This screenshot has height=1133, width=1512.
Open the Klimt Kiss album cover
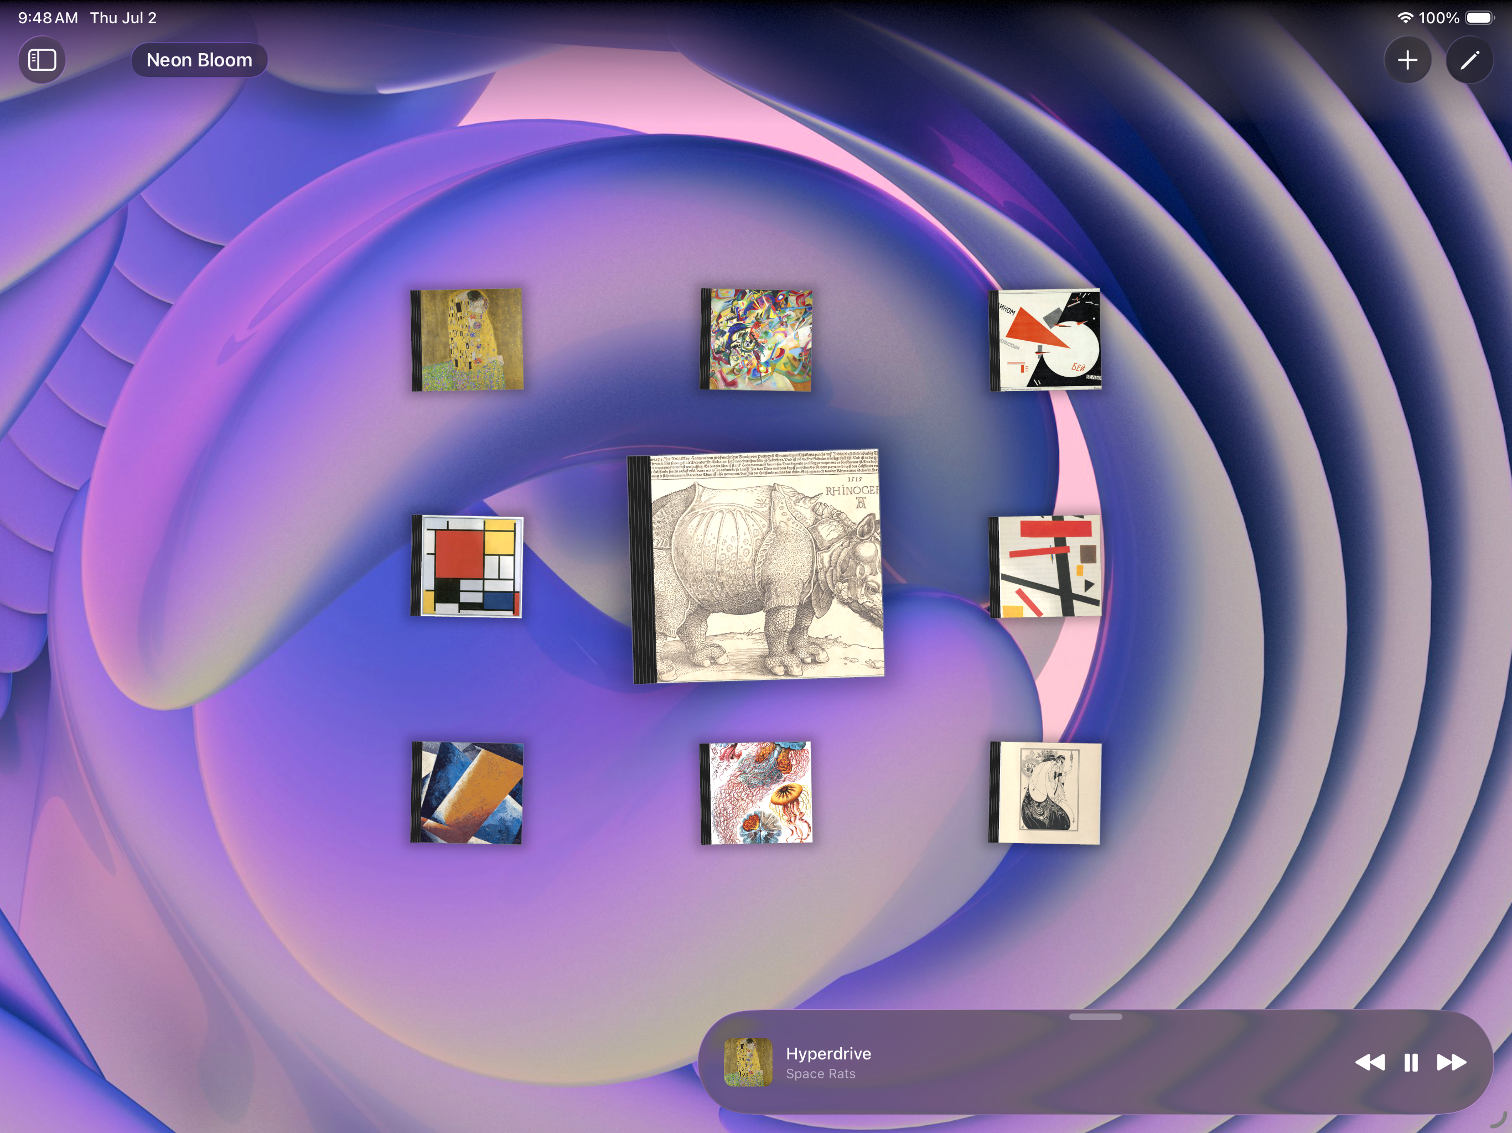pyautogui.click(x=468, y=340)
